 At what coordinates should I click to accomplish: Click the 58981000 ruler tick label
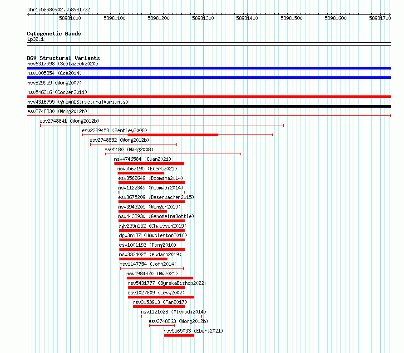click(70, 18)
